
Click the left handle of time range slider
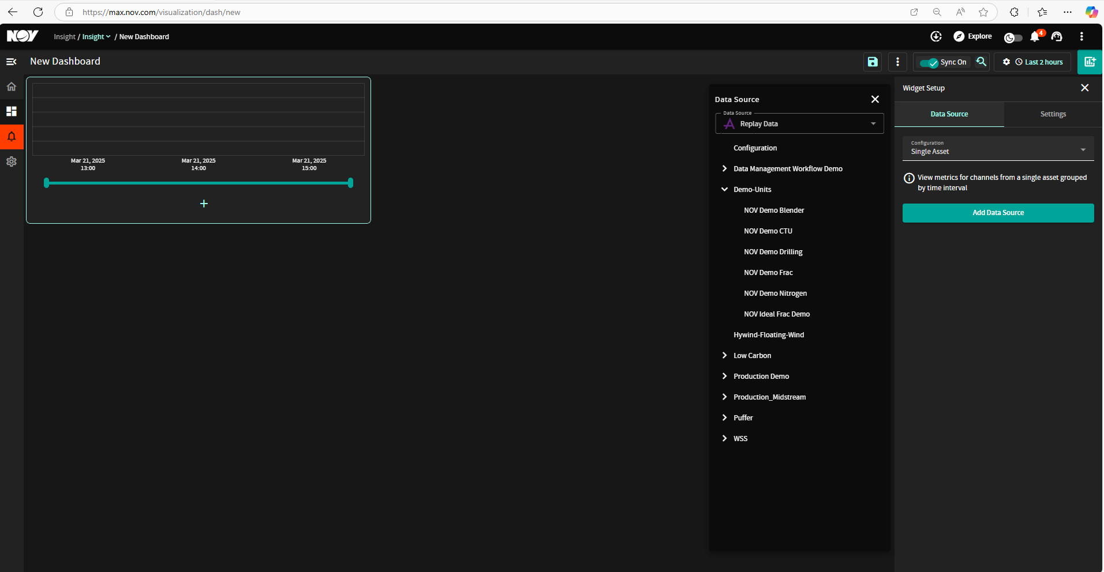pos(47,183)
